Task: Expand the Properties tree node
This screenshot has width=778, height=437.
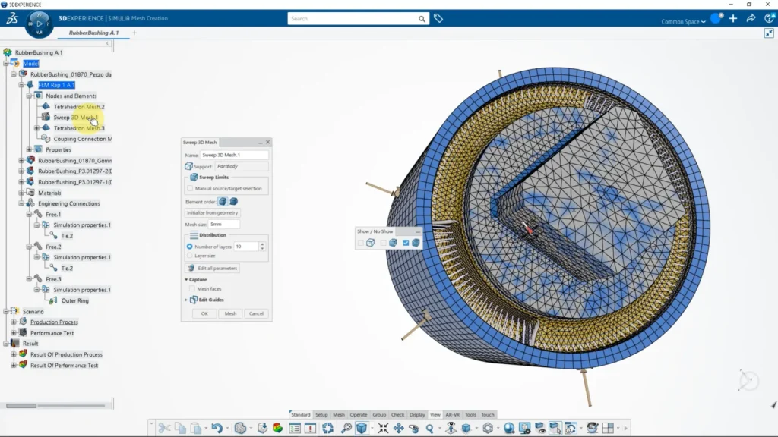Action: tap(30, 149)
